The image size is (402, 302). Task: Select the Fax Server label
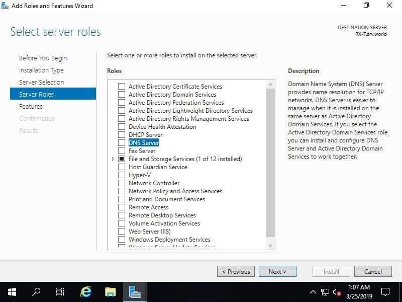pos(142,150)
